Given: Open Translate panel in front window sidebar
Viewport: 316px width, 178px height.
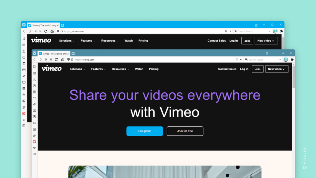Looking at the screenshot, I should coord(35,104).
